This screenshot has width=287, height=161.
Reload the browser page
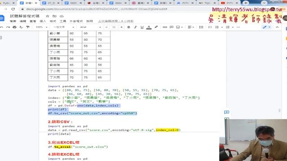pyautogui.click(x=13, y=9)
